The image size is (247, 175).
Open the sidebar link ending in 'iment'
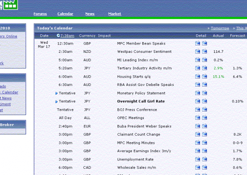[6, 104]
